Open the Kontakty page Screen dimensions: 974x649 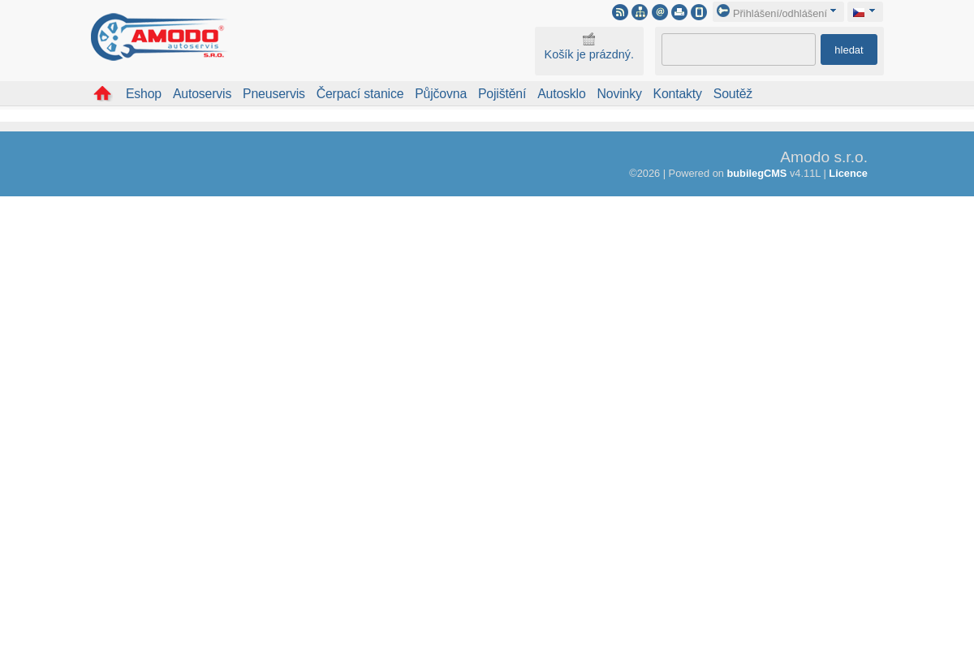677,93
